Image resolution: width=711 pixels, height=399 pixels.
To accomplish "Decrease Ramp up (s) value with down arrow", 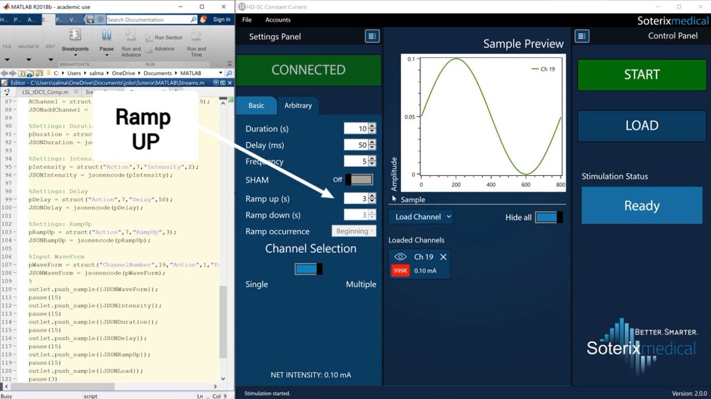I will coord(372,201).
